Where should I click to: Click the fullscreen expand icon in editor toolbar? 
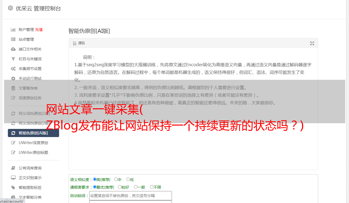click(x=312, y=43)
